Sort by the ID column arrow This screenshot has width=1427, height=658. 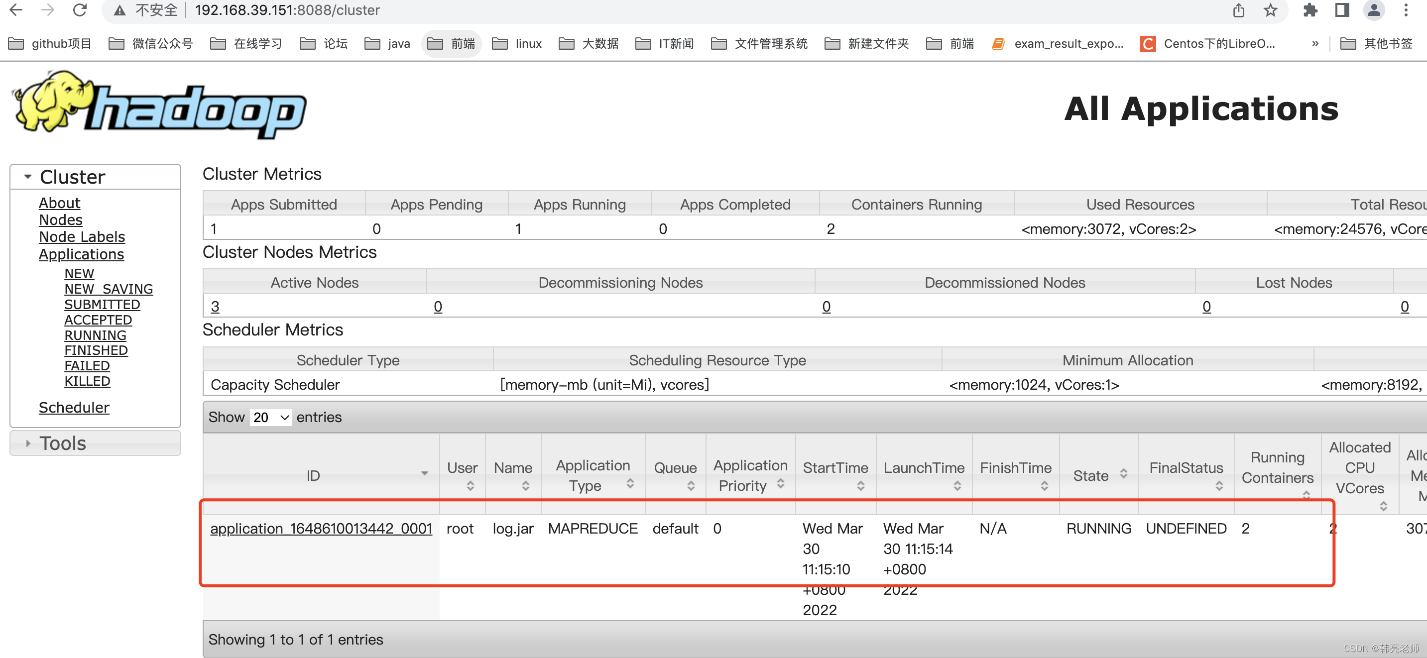[x=424, y=473]
